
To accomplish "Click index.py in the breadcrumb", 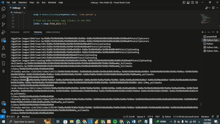I will pyautogui.click(x=17, y=12).
